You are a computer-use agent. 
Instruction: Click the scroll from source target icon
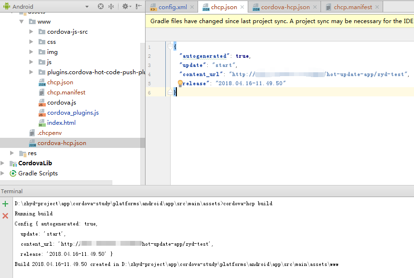[x=100, y=7]
